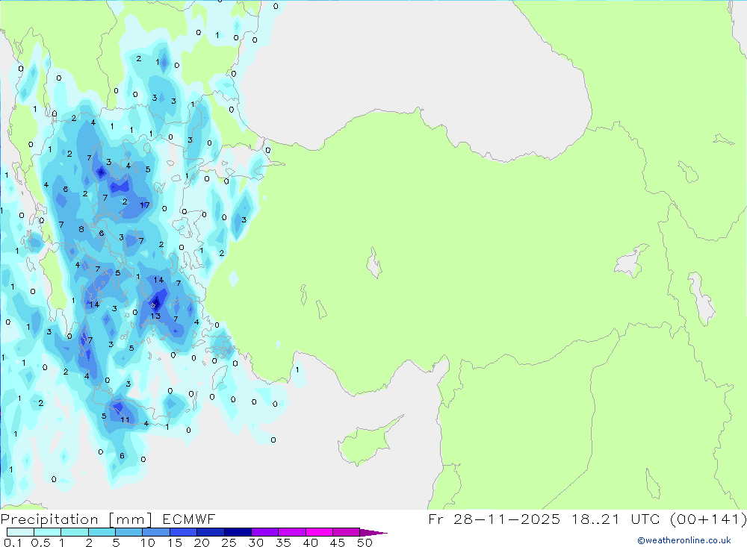
Task: Click the '(00+141)' forecast offset text
Action: 708,519
